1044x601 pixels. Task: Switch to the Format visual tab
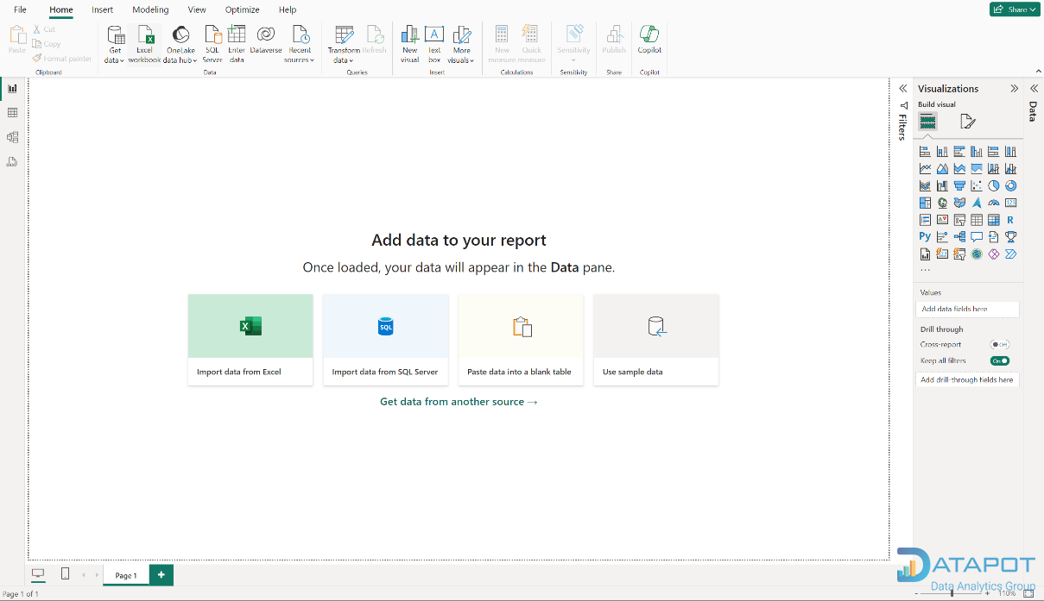pyautogui.click(x=968, y=122)
